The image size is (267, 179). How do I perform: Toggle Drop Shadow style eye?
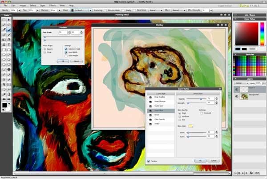tap(150, 97)
